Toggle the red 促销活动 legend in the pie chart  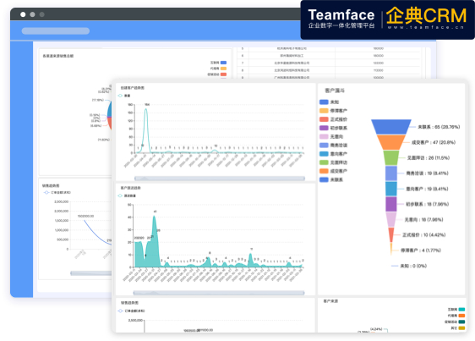223,74
